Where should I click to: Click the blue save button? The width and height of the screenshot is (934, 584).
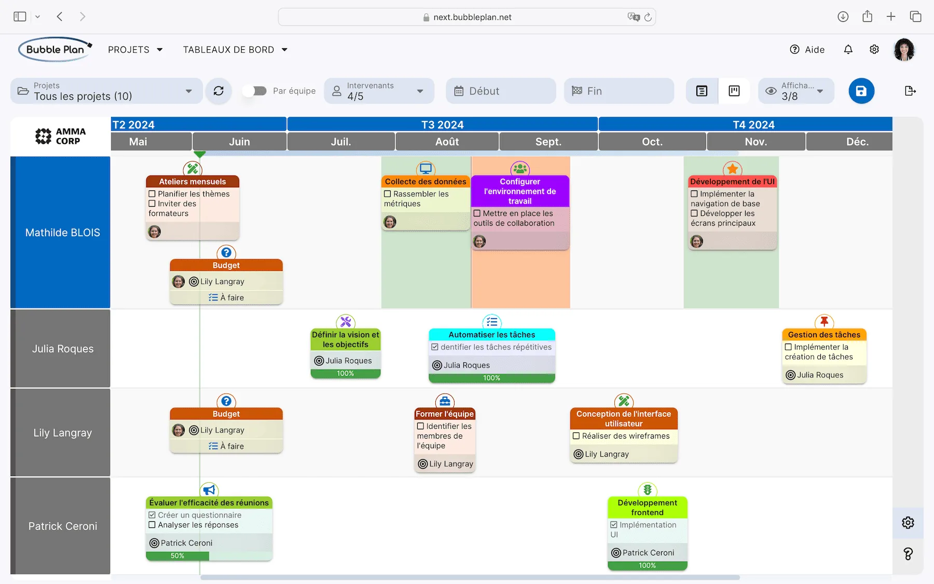(x=861, y=91)
